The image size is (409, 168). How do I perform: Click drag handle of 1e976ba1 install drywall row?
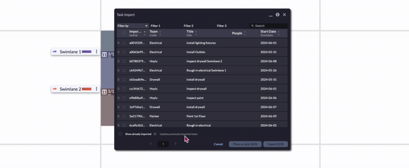point(119,107)
